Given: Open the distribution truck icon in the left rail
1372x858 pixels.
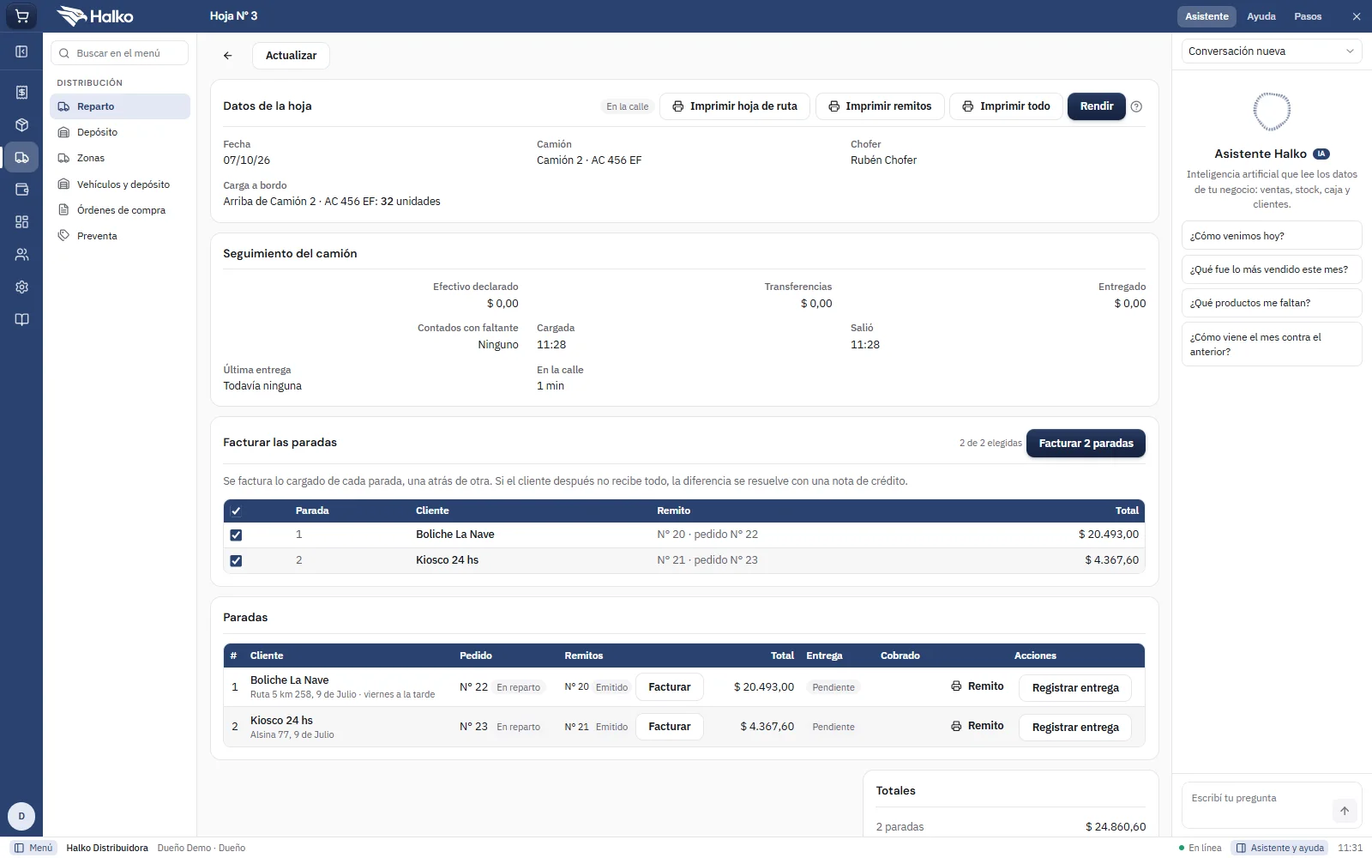Looking at the screenshot, I should point(21,158).
